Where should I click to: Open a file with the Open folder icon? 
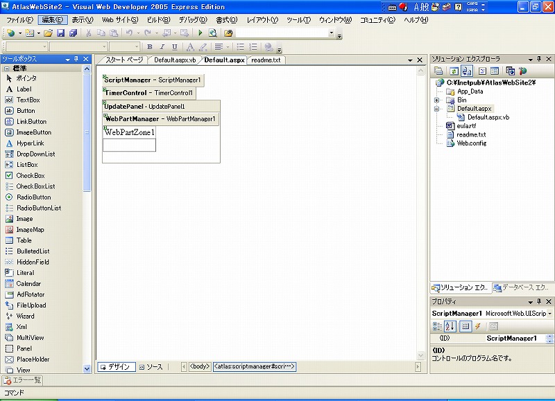coord(48,33)
